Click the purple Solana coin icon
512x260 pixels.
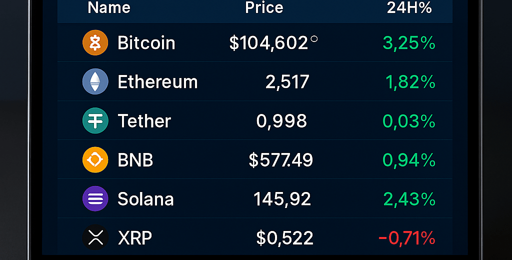coord(95,198)
